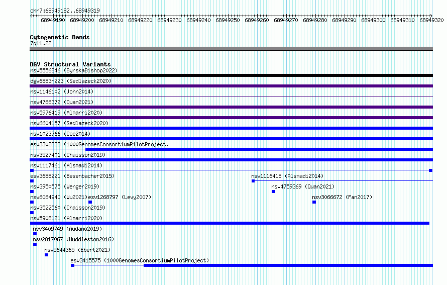Open nsv4759369 (Quan2021) label
The width and height of the screenshot is (447, 285).
pos(303,186)
